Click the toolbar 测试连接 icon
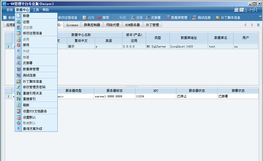The width and height of the screenshot is (263, 161). 194,18
